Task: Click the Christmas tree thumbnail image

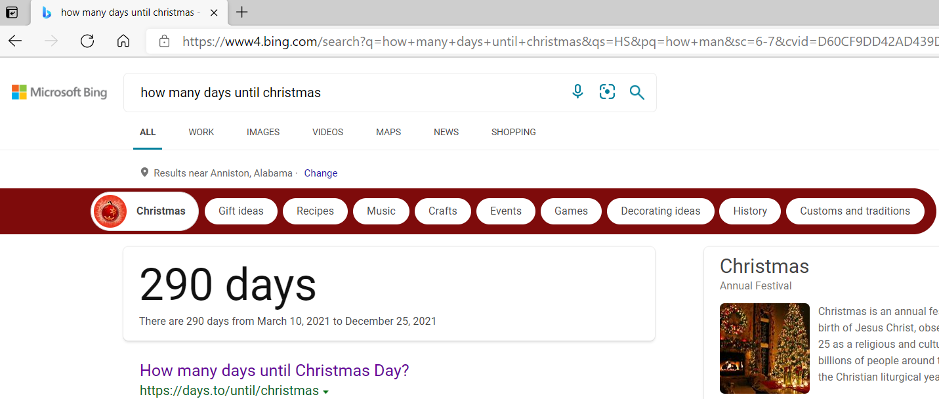Action: (x=764, y=348)
